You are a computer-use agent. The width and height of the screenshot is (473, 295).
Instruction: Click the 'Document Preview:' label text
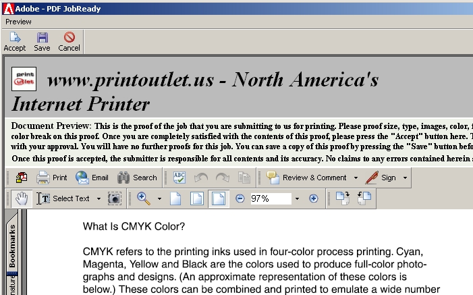51,126
